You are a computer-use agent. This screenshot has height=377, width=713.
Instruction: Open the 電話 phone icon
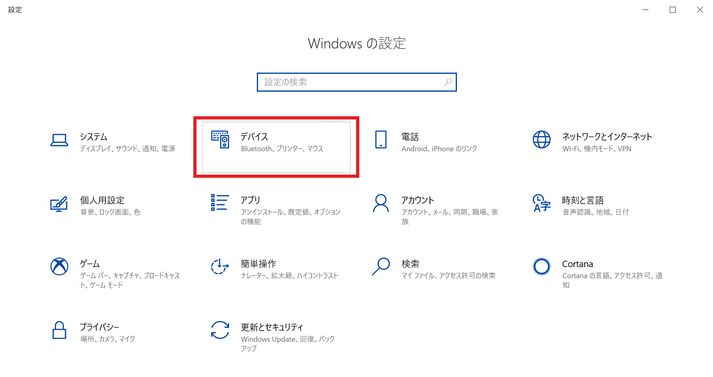pyautogui.click(x=381, y=139)
